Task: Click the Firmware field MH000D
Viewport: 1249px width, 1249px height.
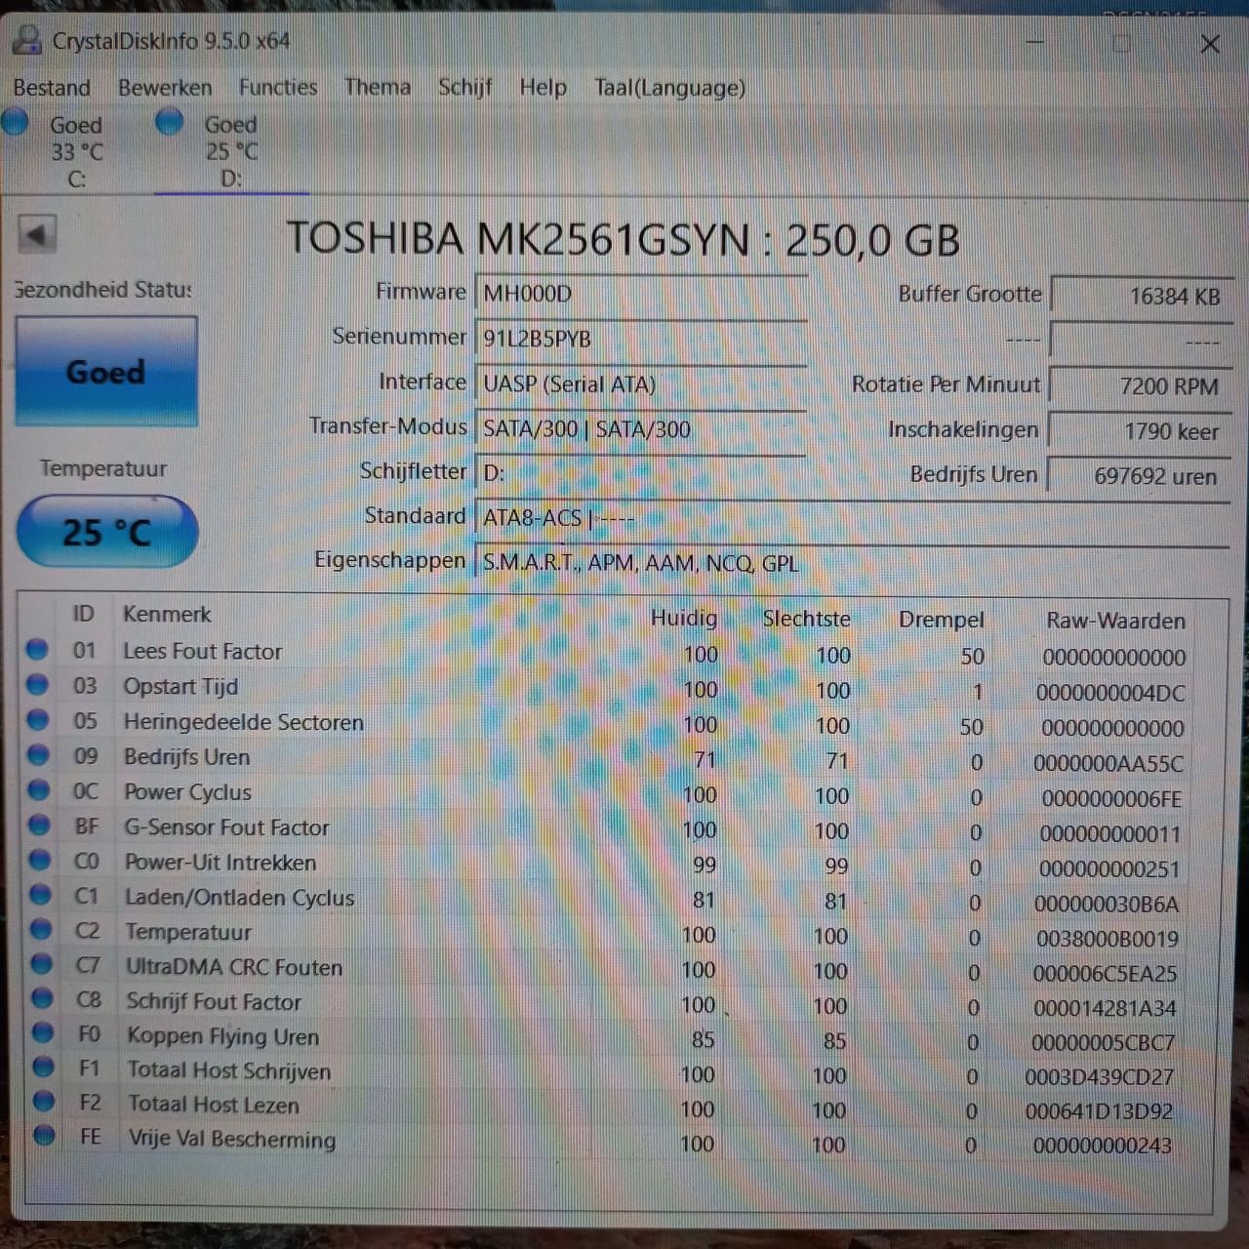Action: 641,293
